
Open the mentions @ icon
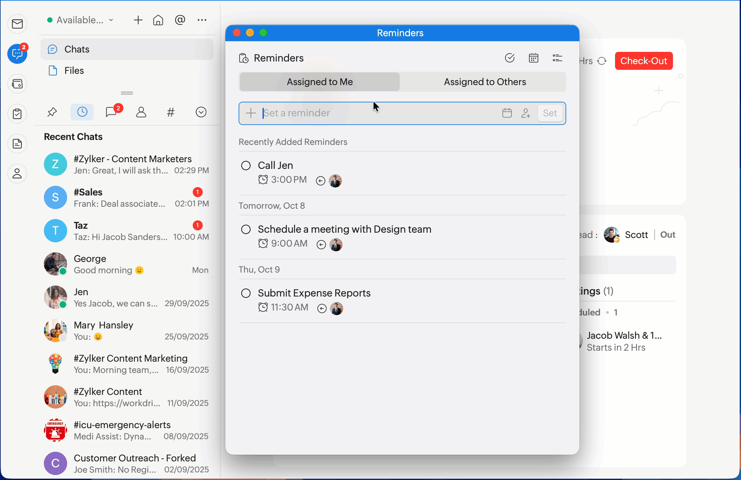(180, 20)
